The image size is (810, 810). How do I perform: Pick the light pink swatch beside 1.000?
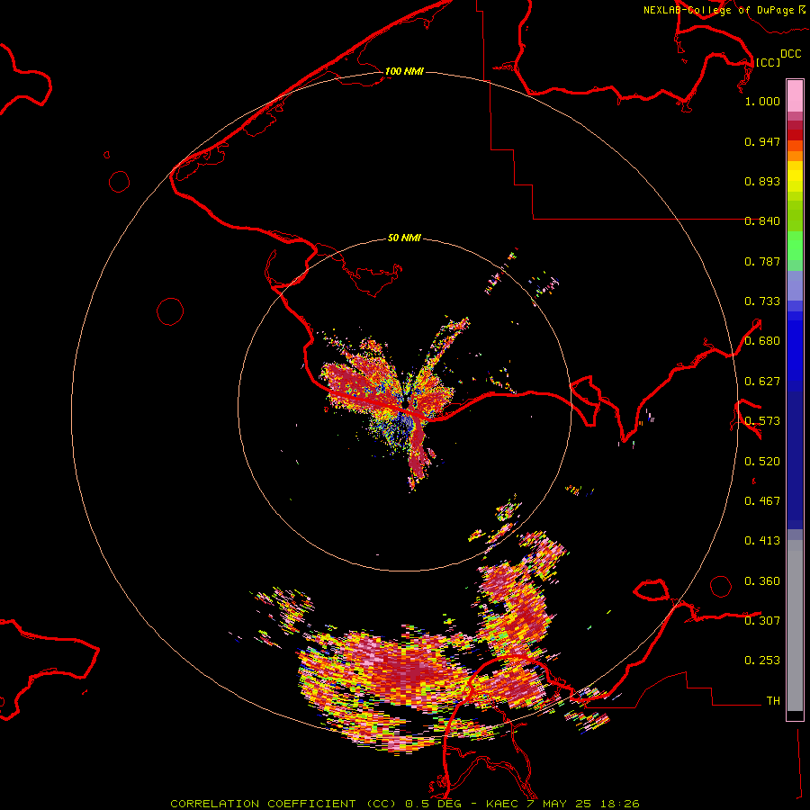click(795, 96)
